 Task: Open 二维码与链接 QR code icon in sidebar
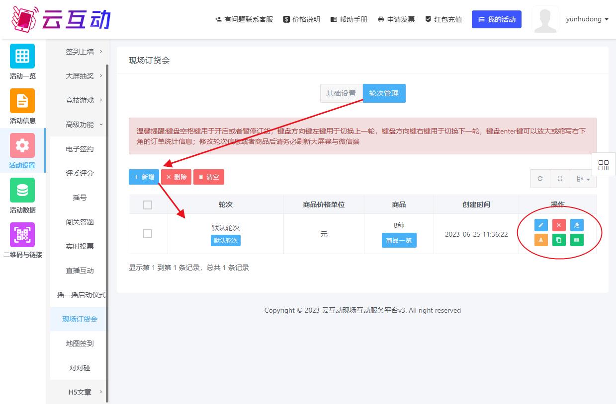22,235
